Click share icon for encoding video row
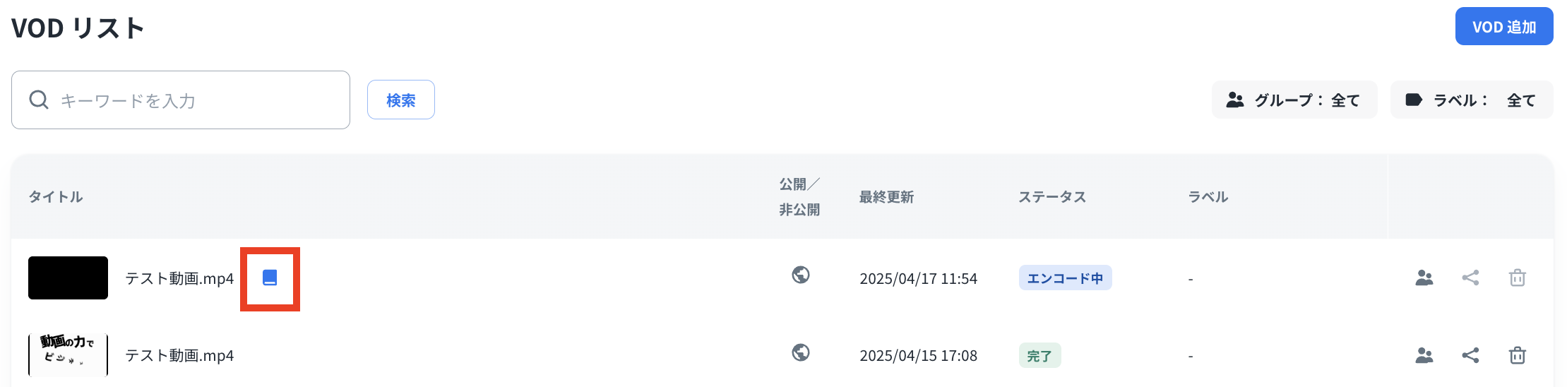 (1470, 278)
